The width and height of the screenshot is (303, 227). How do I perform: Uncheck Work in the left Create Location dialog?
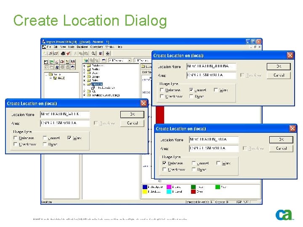click(x=69, y=138)
